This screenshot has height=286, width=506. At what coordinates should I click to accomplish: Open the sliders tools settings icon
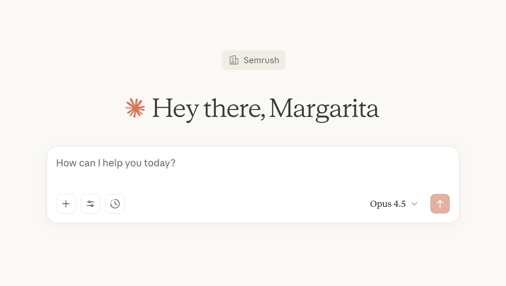[90, 204]
